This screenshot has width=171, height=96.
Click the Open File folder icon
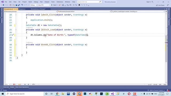pos(14,5)
